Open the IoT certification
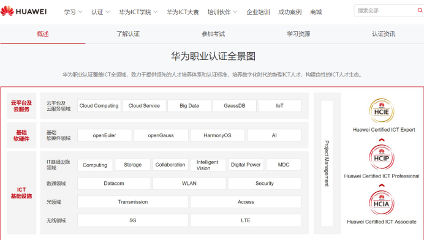Screen dimensions: 424x240 (x=280, y=106)
